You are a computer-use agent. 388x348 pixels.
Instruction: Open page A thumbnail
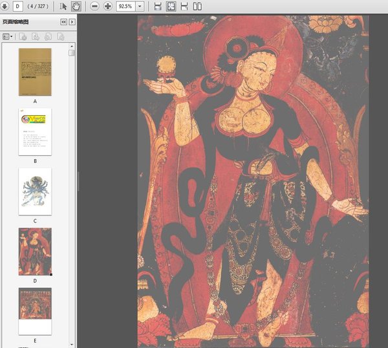35,72
